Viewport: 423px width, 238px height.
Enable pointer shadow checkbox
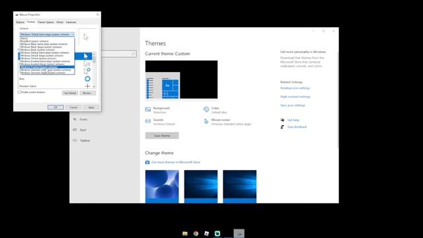pyautogui.click(x=19, y=93)
